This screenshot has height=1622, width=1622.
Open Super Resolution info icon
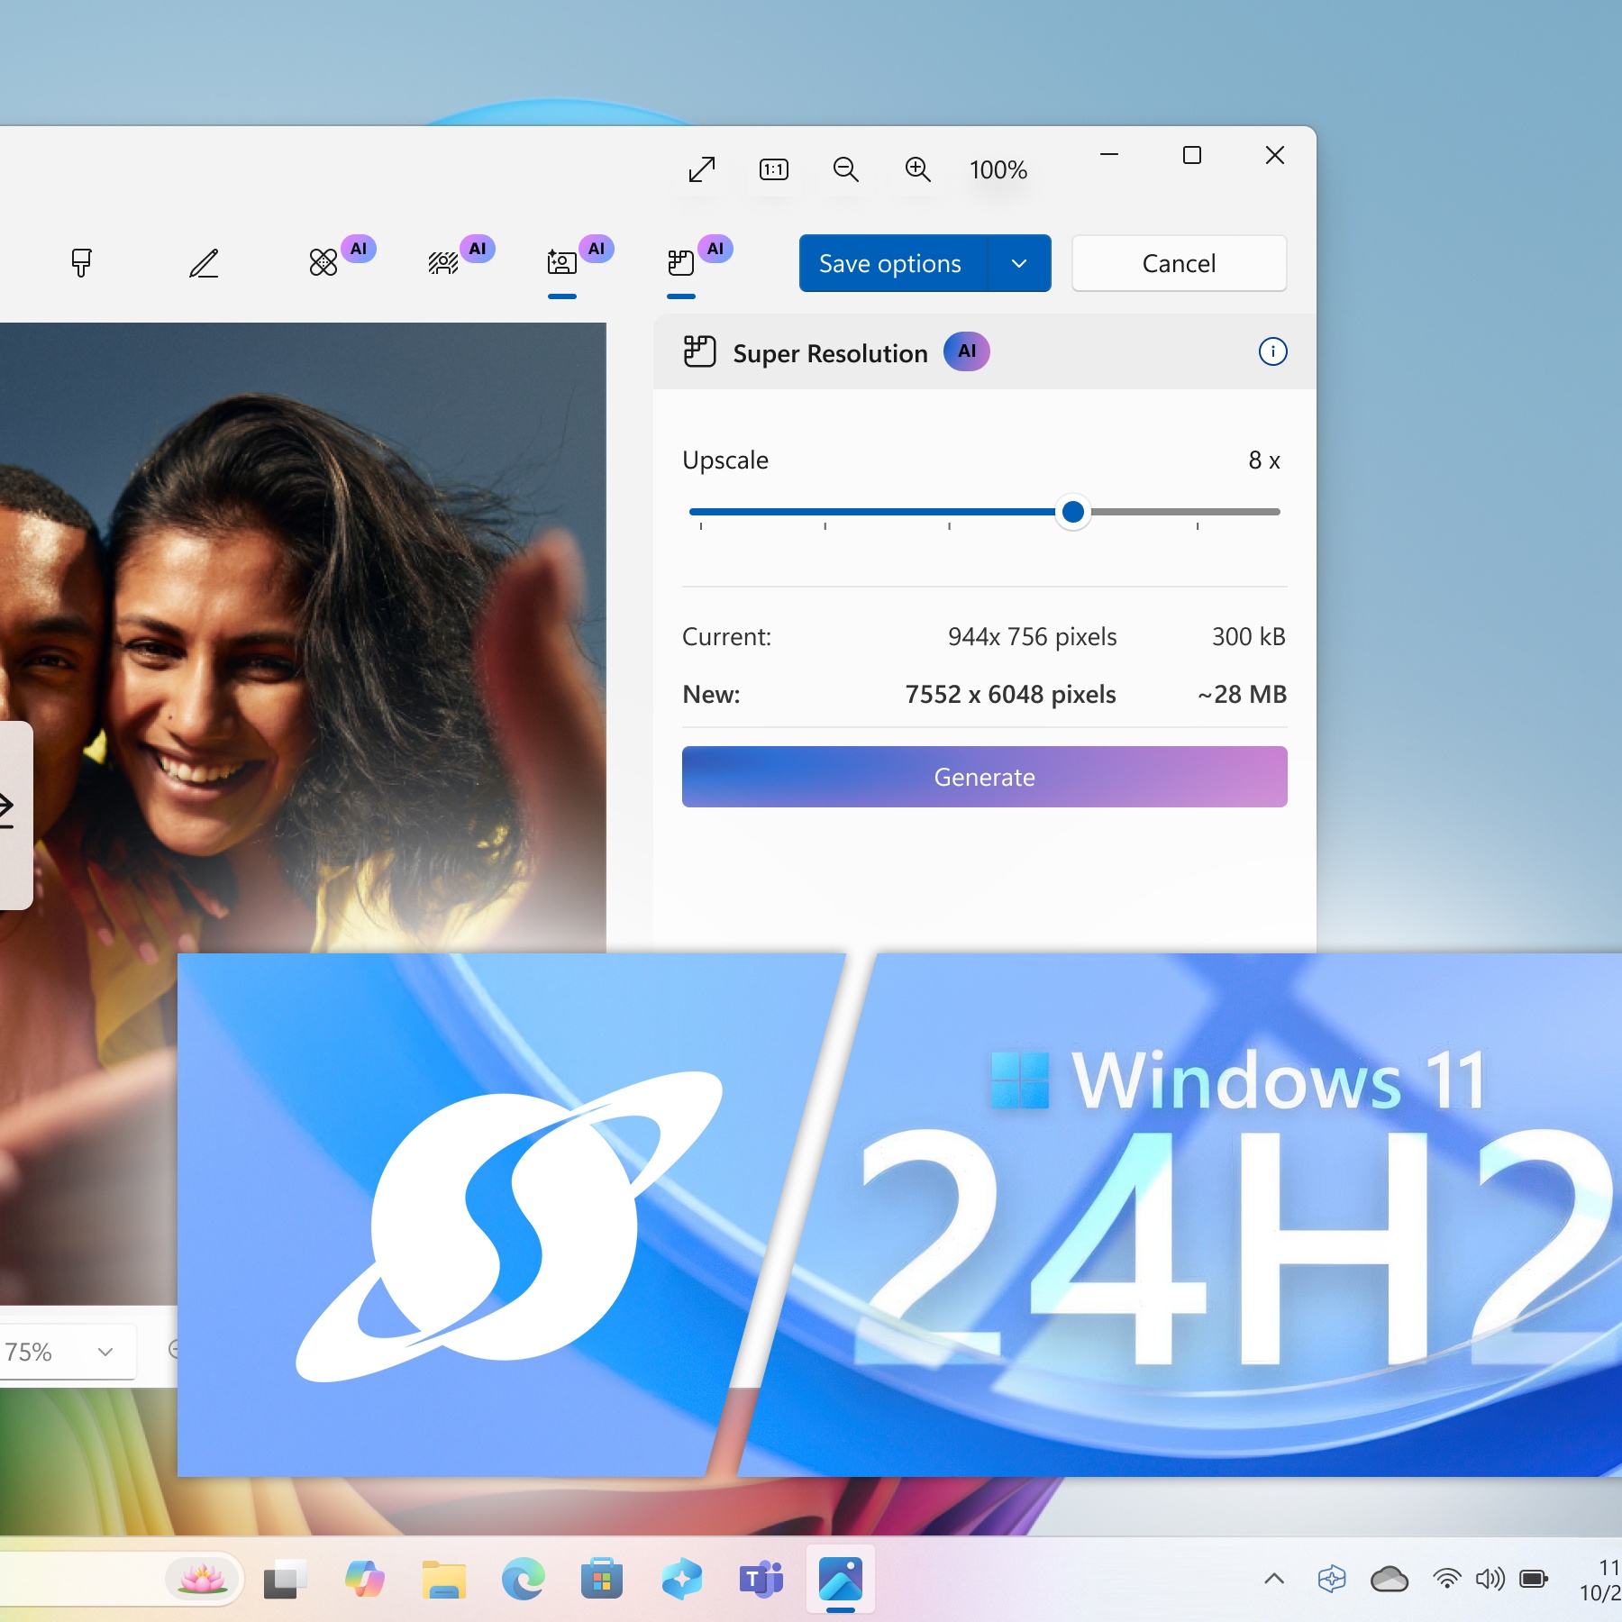click(1272, 351)
